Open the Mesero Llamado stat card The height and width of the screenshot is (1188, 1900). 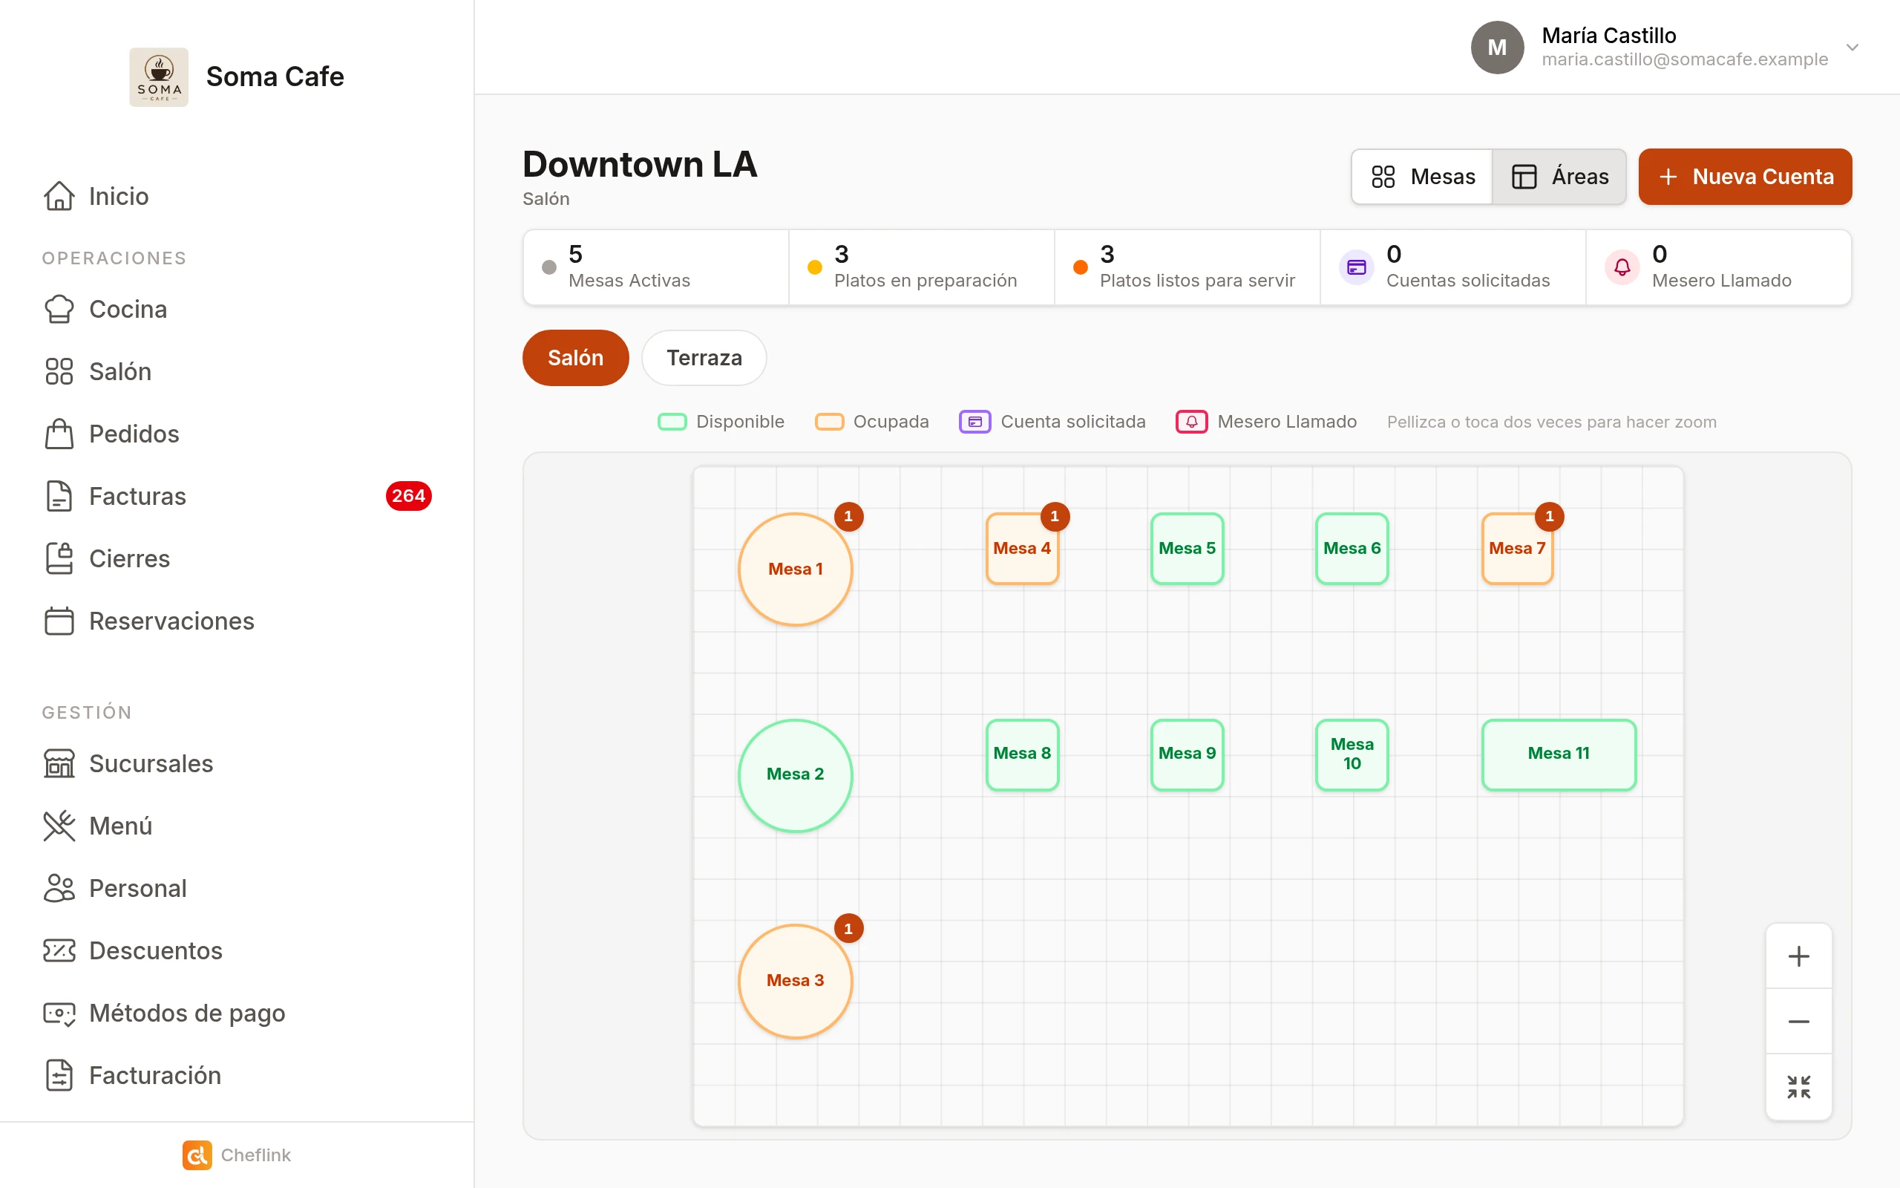tap(1718, 267)
